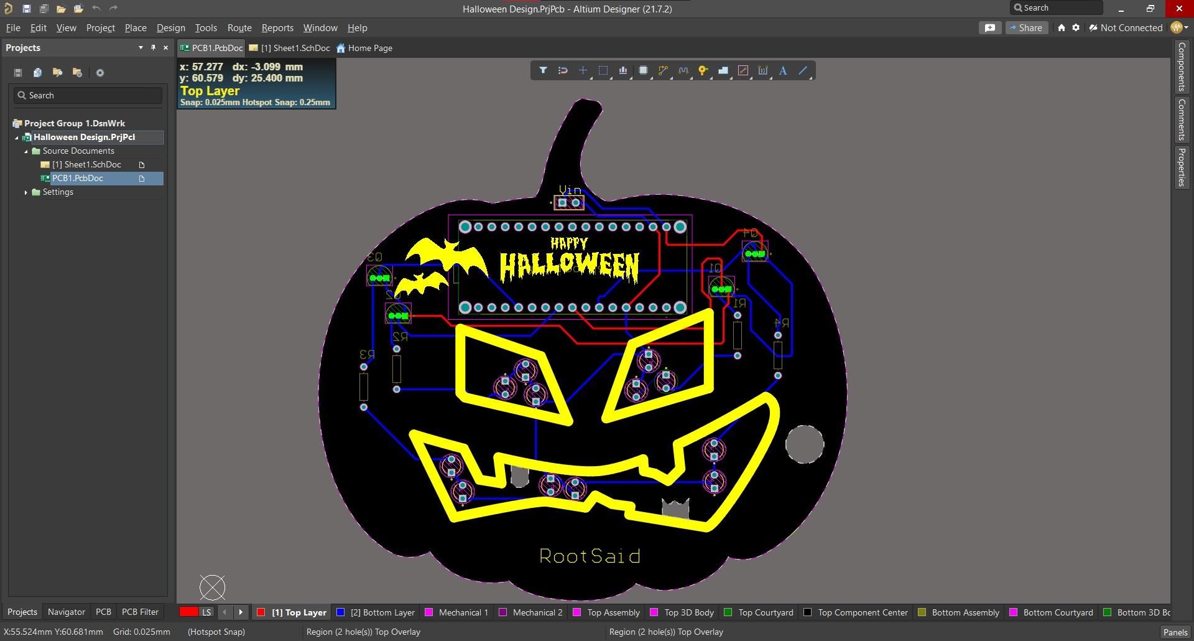Image resolution: width=1194 pixels, height=641 pixels.
Task: Toggle the Snapping magnet tool
Action: [562, 70]
